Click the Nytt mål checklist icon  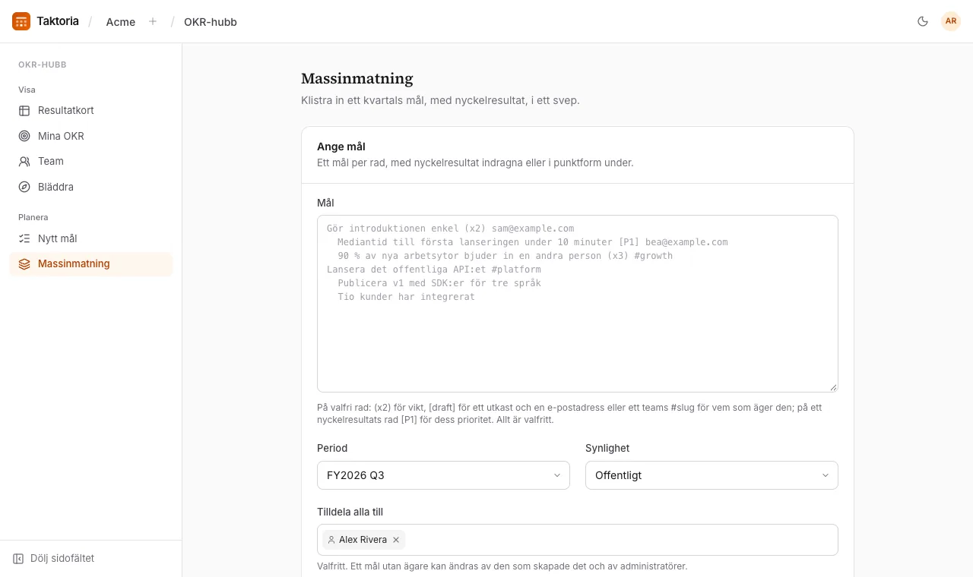point(24,238)
